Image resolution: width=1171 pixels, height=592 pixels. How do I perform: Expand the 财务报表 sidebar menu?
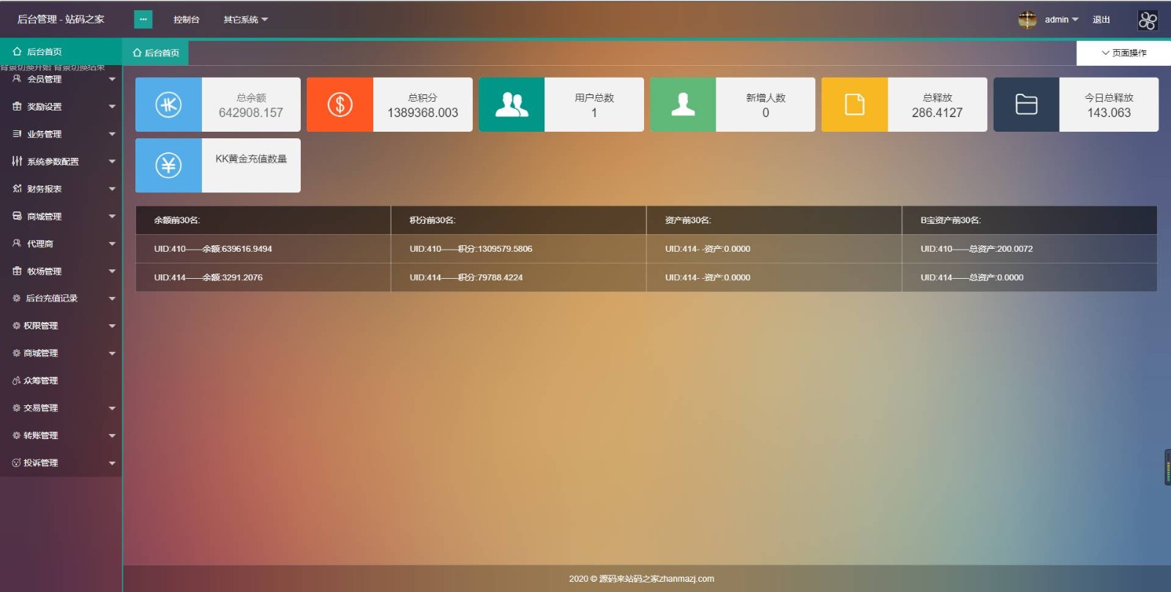tap(61, 189)
